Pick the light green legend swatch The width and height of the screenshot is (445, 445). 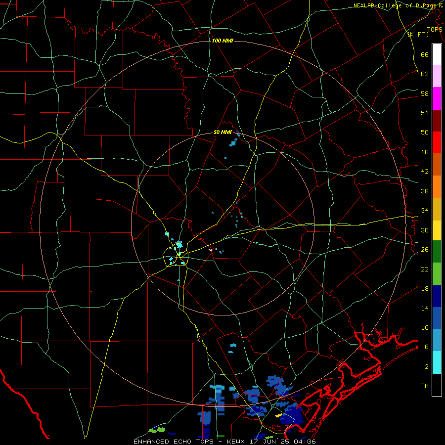pos(437,274)
